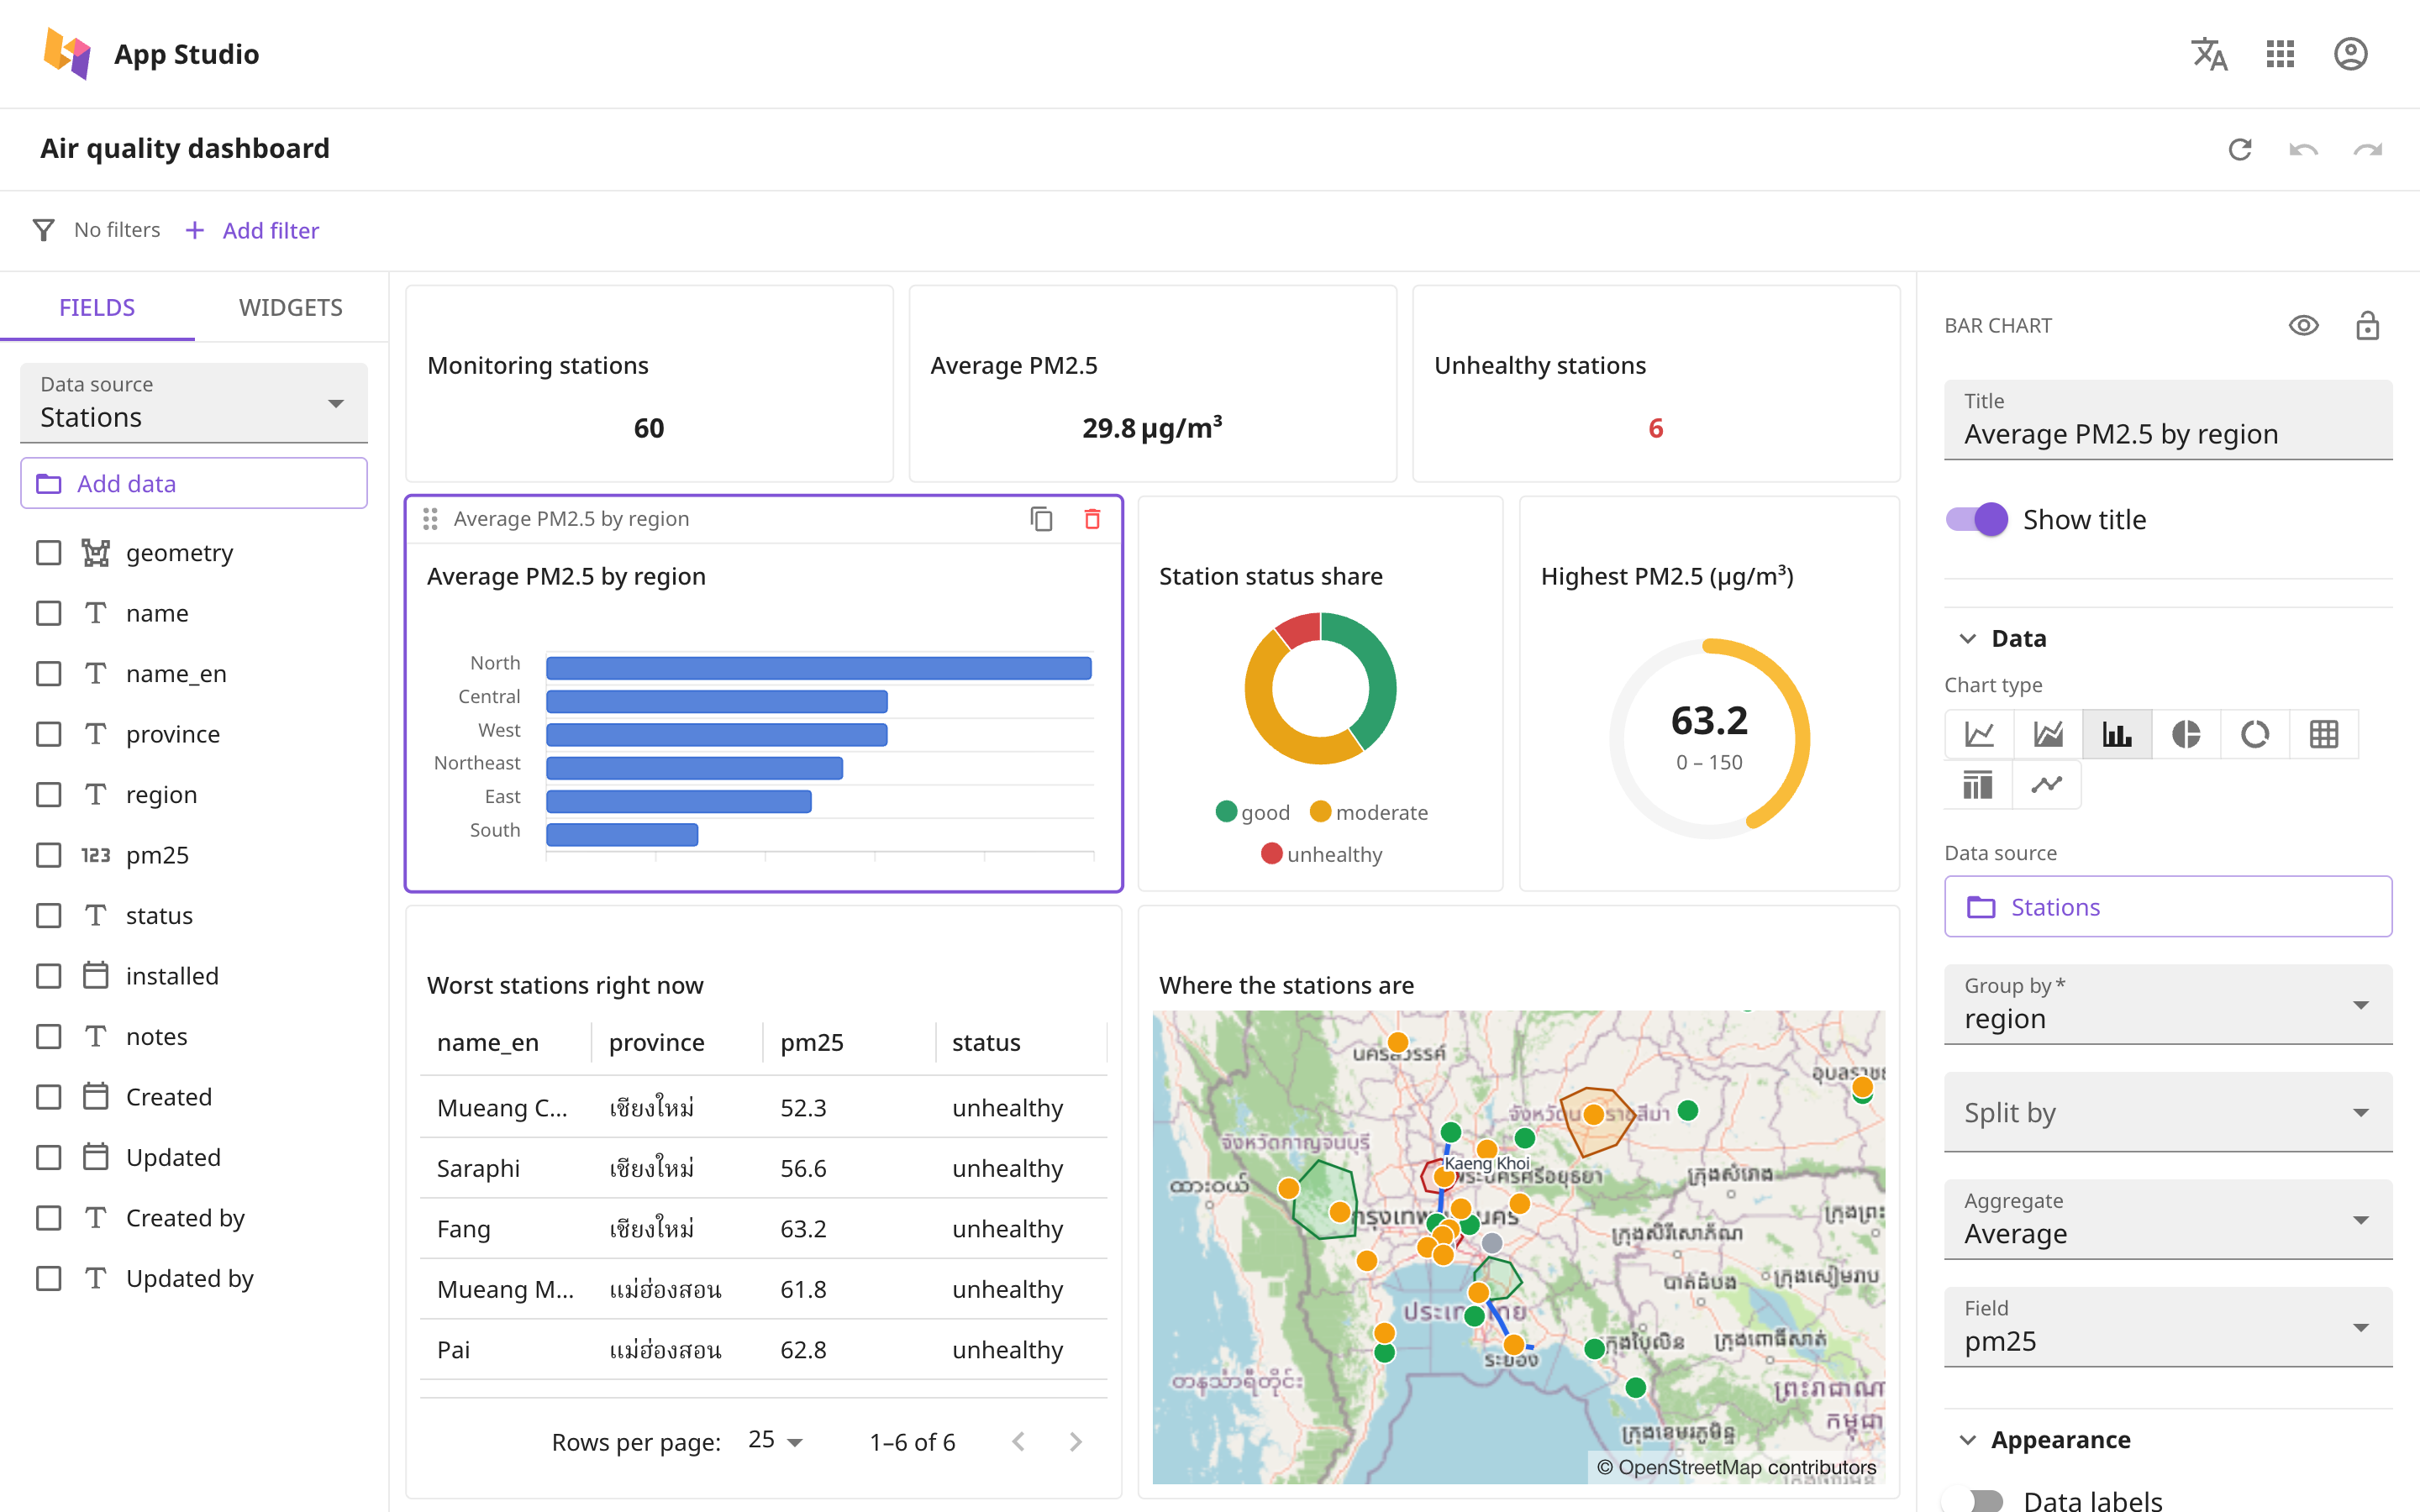This screenshot has width=2420, height=1512.
Task: Go to next table page
Action: click(x=1075, y=1441)
